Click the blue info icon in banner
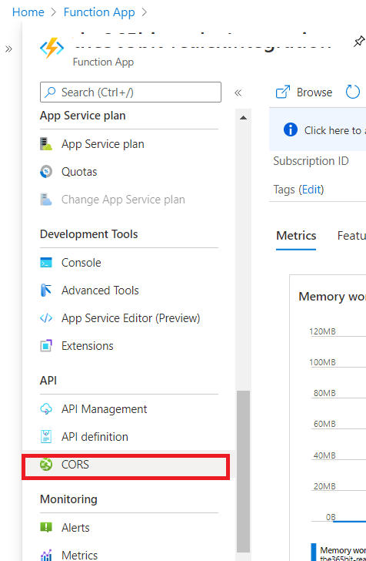The width and height of the screenshot is (366, 561). 291,130
